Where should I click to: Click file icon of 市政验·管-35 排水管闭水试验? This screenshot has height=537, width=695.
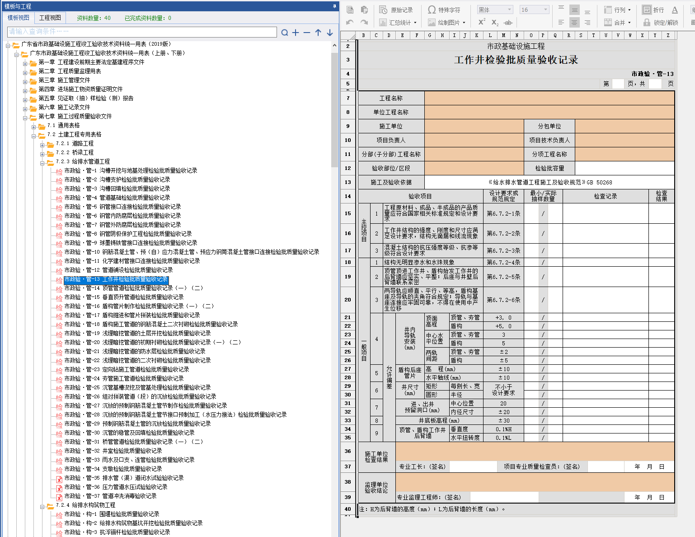click(59, 479)
